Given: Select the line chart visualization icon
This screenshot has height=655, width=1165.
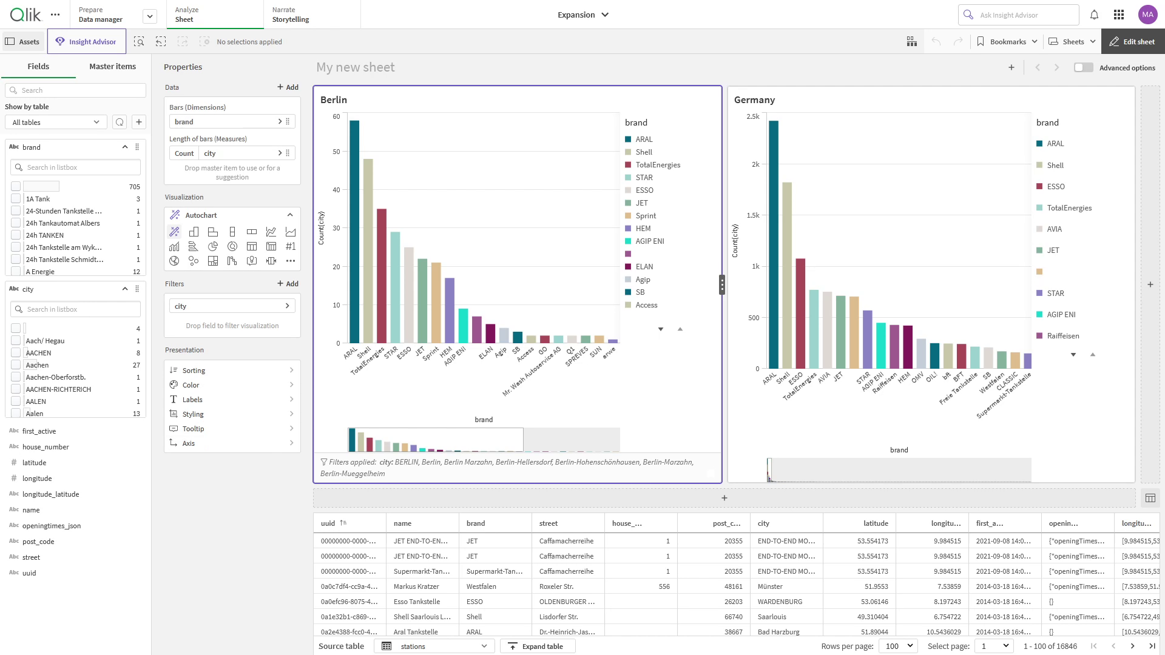Looking at the screenshot, I should tap(271, 232).
